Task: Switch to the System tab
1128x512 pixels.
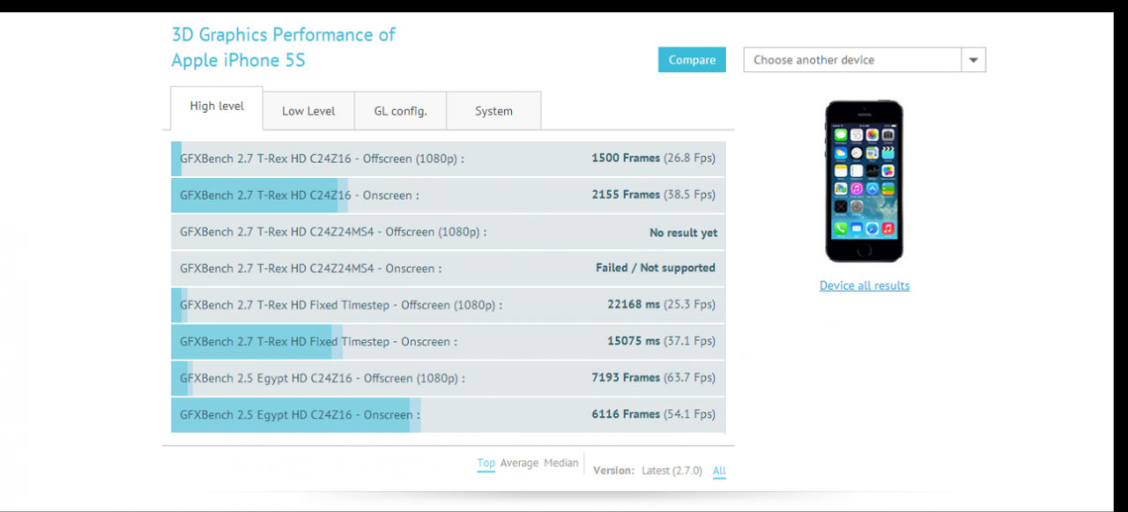Action: (x=493, y=111)
